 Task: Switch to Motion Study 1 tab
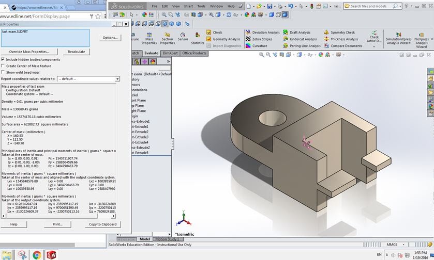point(167,239)
